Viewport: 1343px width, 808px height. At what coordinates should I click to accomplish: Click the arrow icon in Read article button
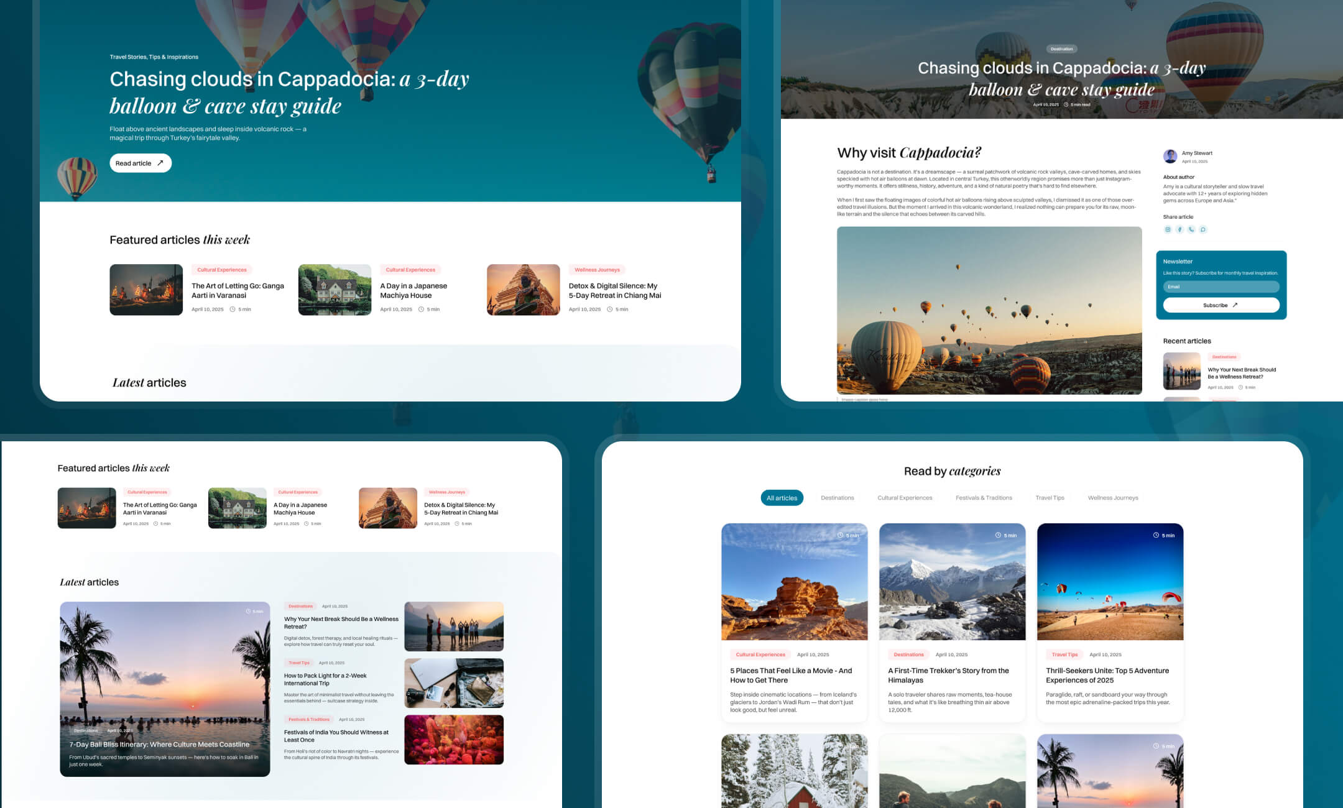click(160, 163)
